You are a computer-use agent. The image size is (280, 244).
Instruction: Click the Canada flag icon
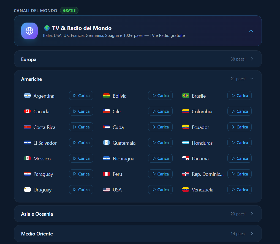click(27, 111)
